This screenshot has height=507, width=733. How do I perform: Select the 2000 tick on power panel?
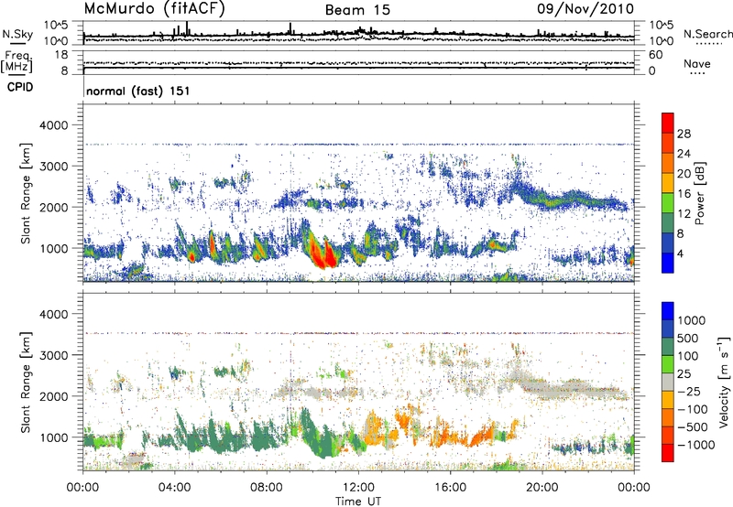click(x=53, y=207)
